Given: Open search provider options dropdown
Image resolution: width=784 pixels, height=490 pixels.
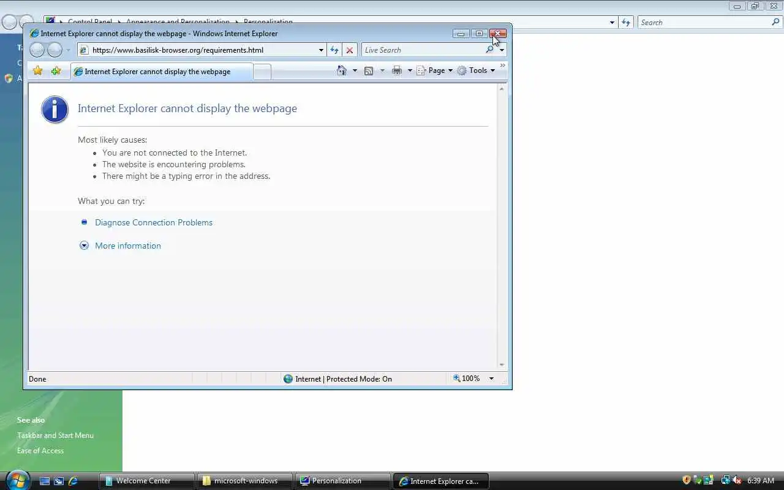Looking at the screenshot, I should click(502, 50).
